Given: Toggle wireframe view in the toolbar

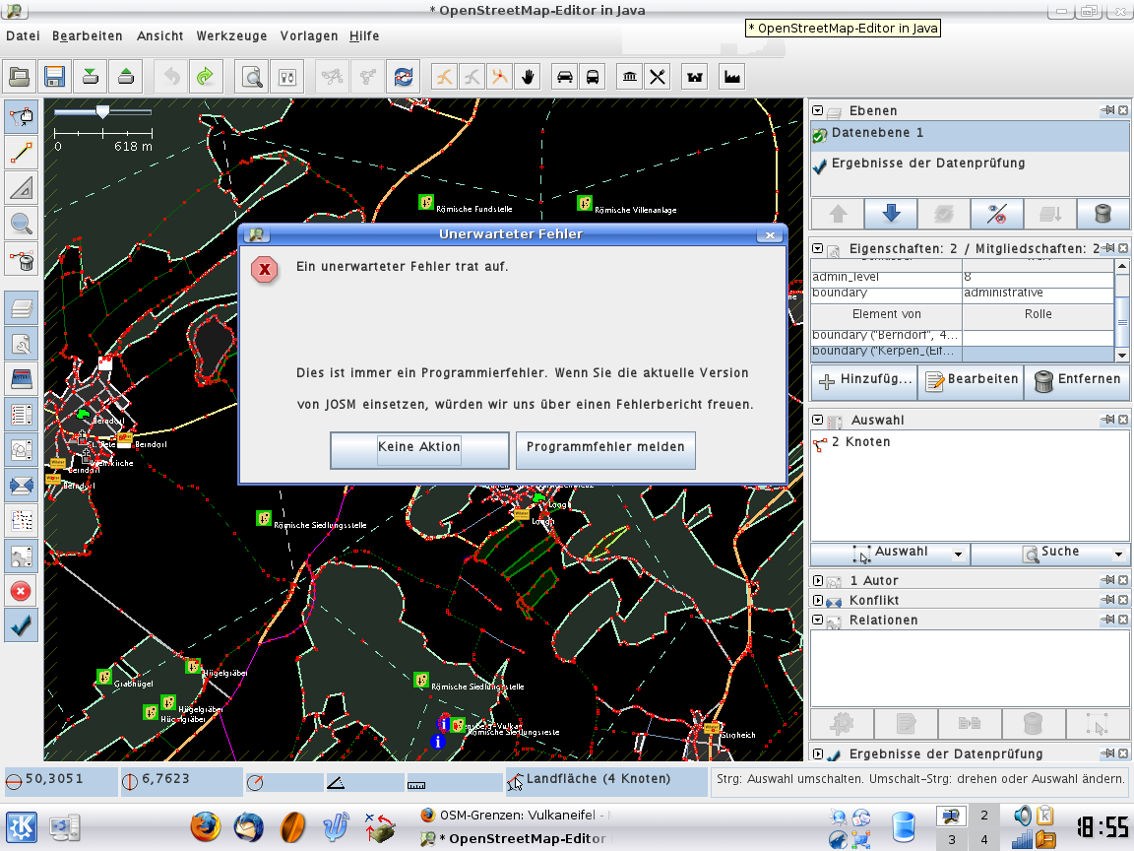Looking at the screenshot, I should point(403,77).
